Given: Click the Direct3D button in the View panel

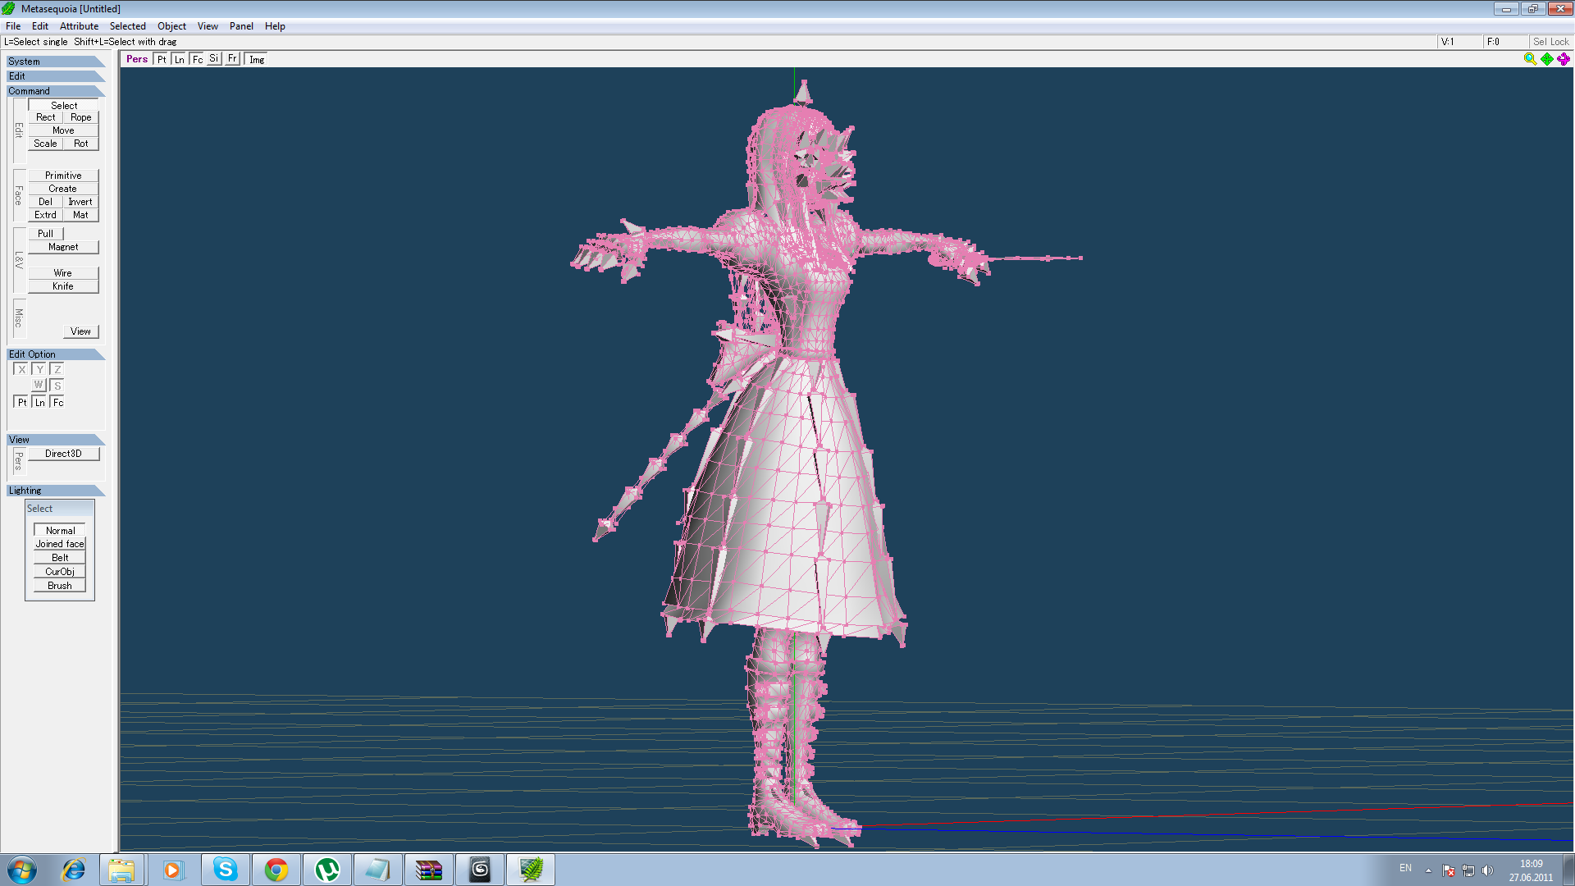Looking at the screenshot, I should [x=64, y=453].
